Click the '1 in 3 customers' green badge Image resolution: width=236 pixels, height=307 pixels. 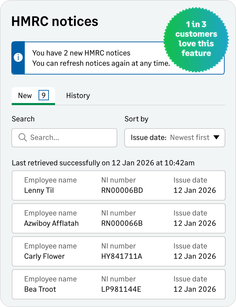click(196, 40)
